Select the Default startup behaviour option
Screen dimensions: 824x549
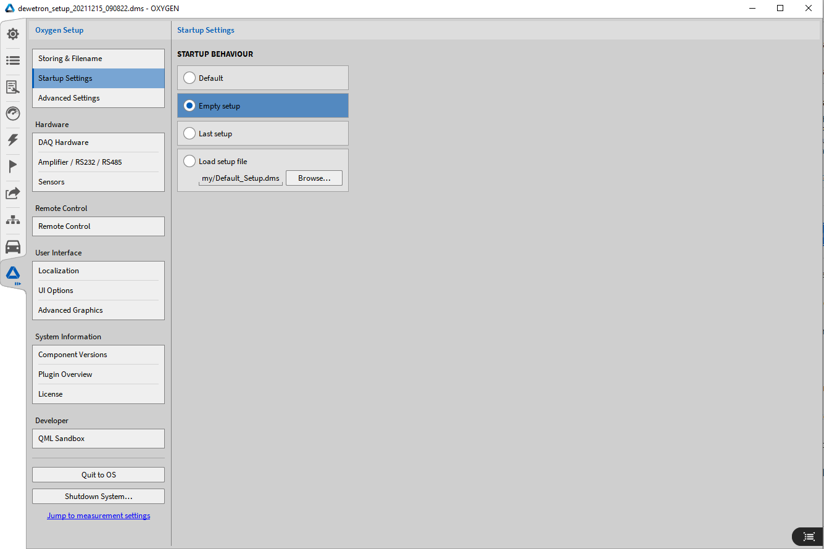click(x=190, y=78)
